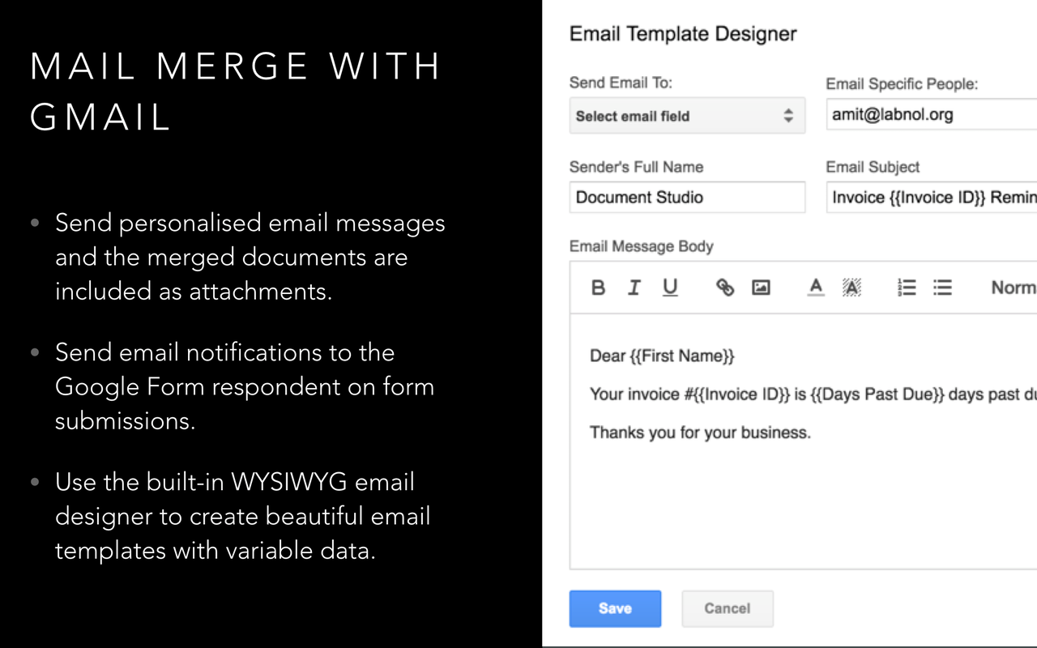The image size is (1037, 648).
Task: Open the Select email field dropdown
Action: [687, 116]
